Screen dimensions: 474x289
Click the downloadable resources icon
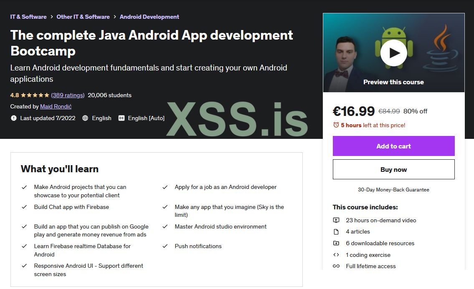(x=336, y=243)
